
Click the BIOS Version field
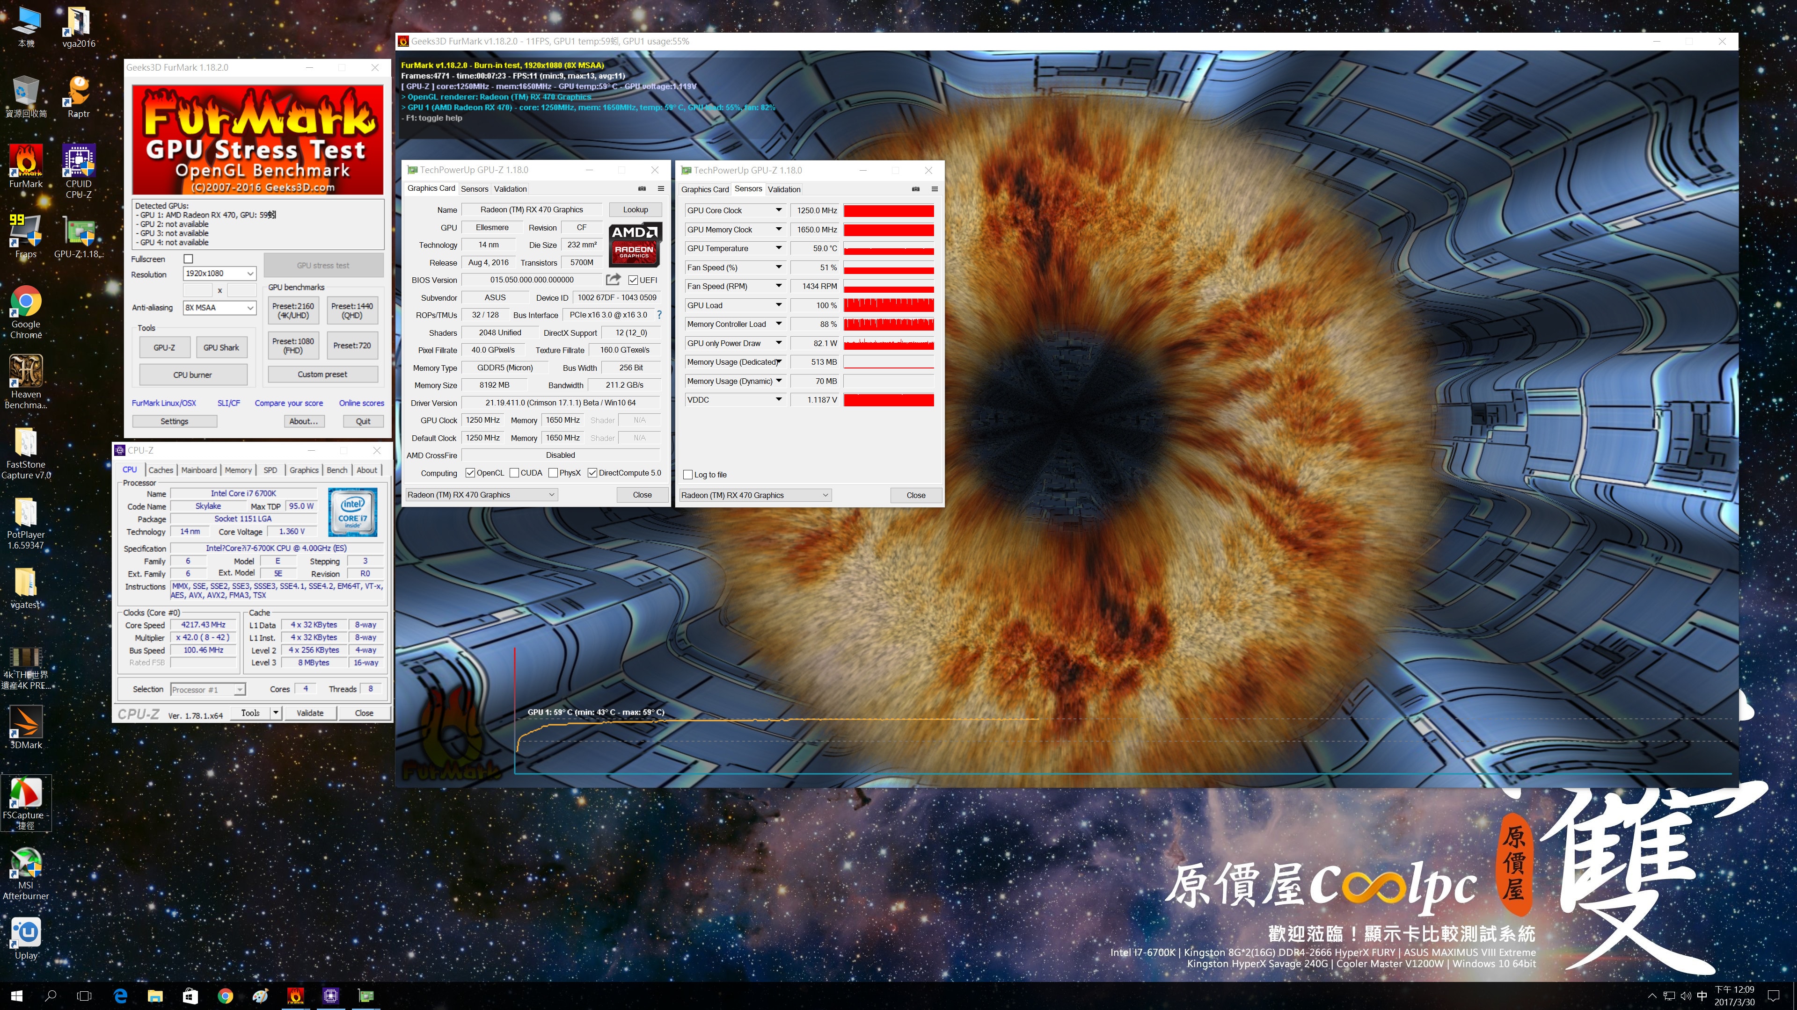[x=532, y=280]
